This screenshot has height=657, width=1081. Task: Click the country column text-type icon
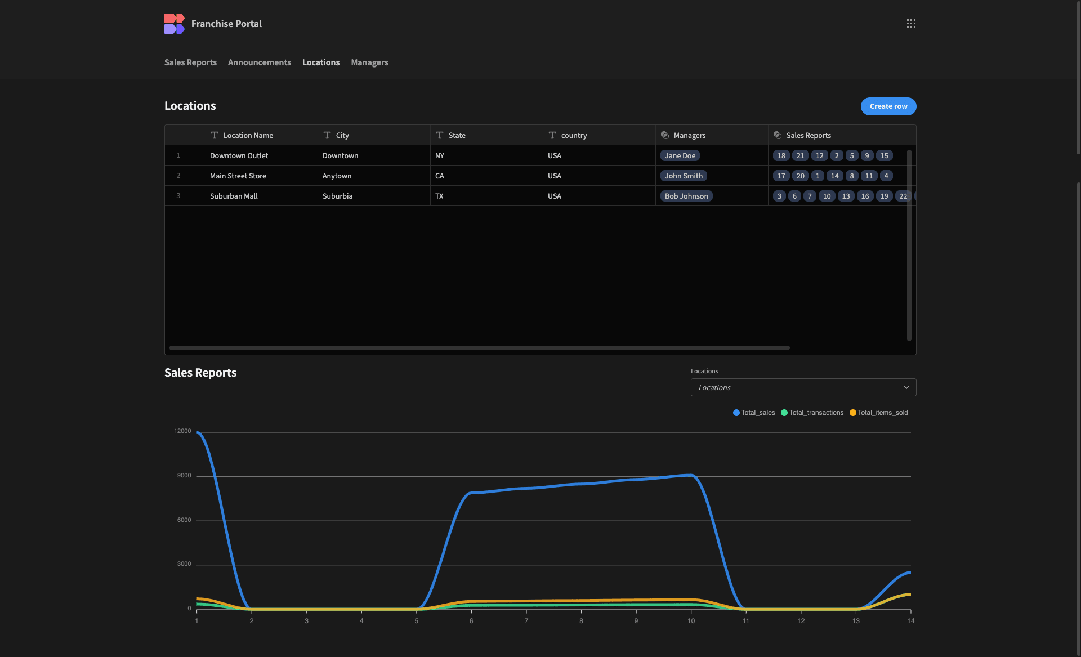pos(552,135)
